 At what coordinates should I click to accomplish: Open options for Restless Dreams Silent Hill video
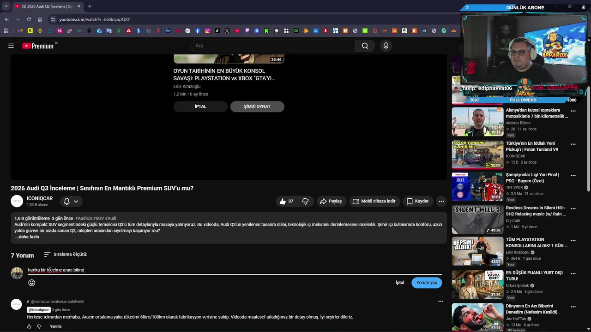point(573,209)
